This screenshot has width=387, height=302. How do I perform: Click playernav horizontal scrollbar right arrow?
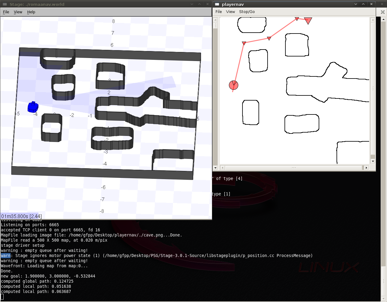[x=366, y=168]
